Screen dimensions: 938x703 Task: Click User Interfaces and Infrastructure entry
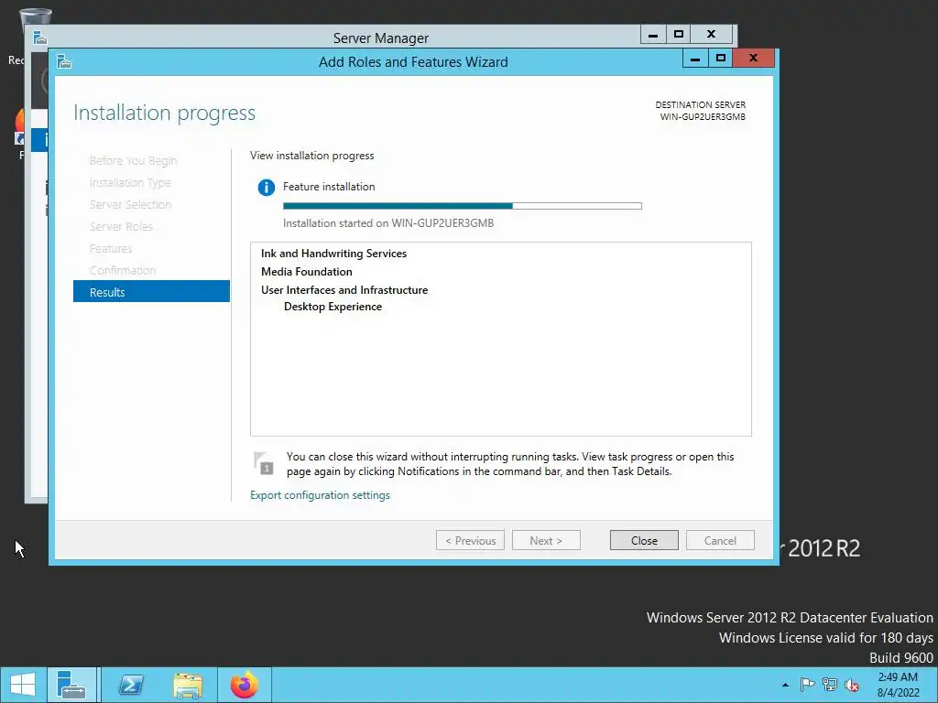point(344,290)
